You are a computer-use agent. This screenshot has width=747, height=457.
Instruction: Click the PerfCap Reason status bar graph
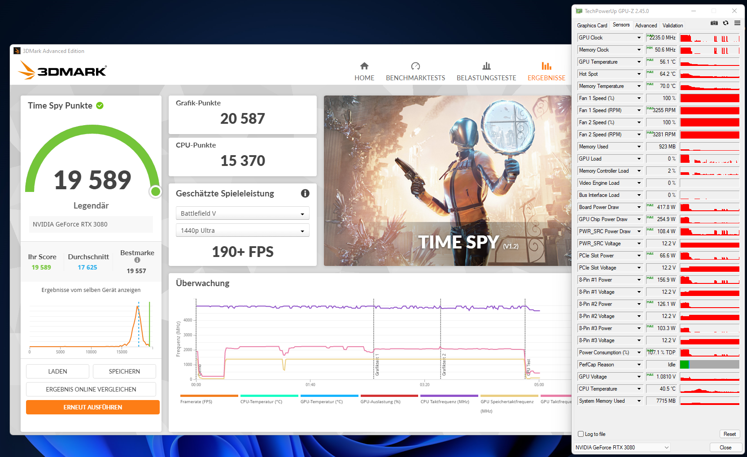(x=710, y=365)
